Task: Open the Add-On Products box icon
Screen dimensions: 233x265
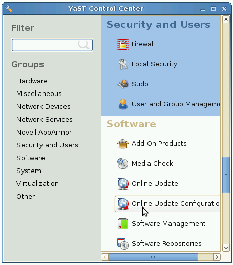Action: 123,144
